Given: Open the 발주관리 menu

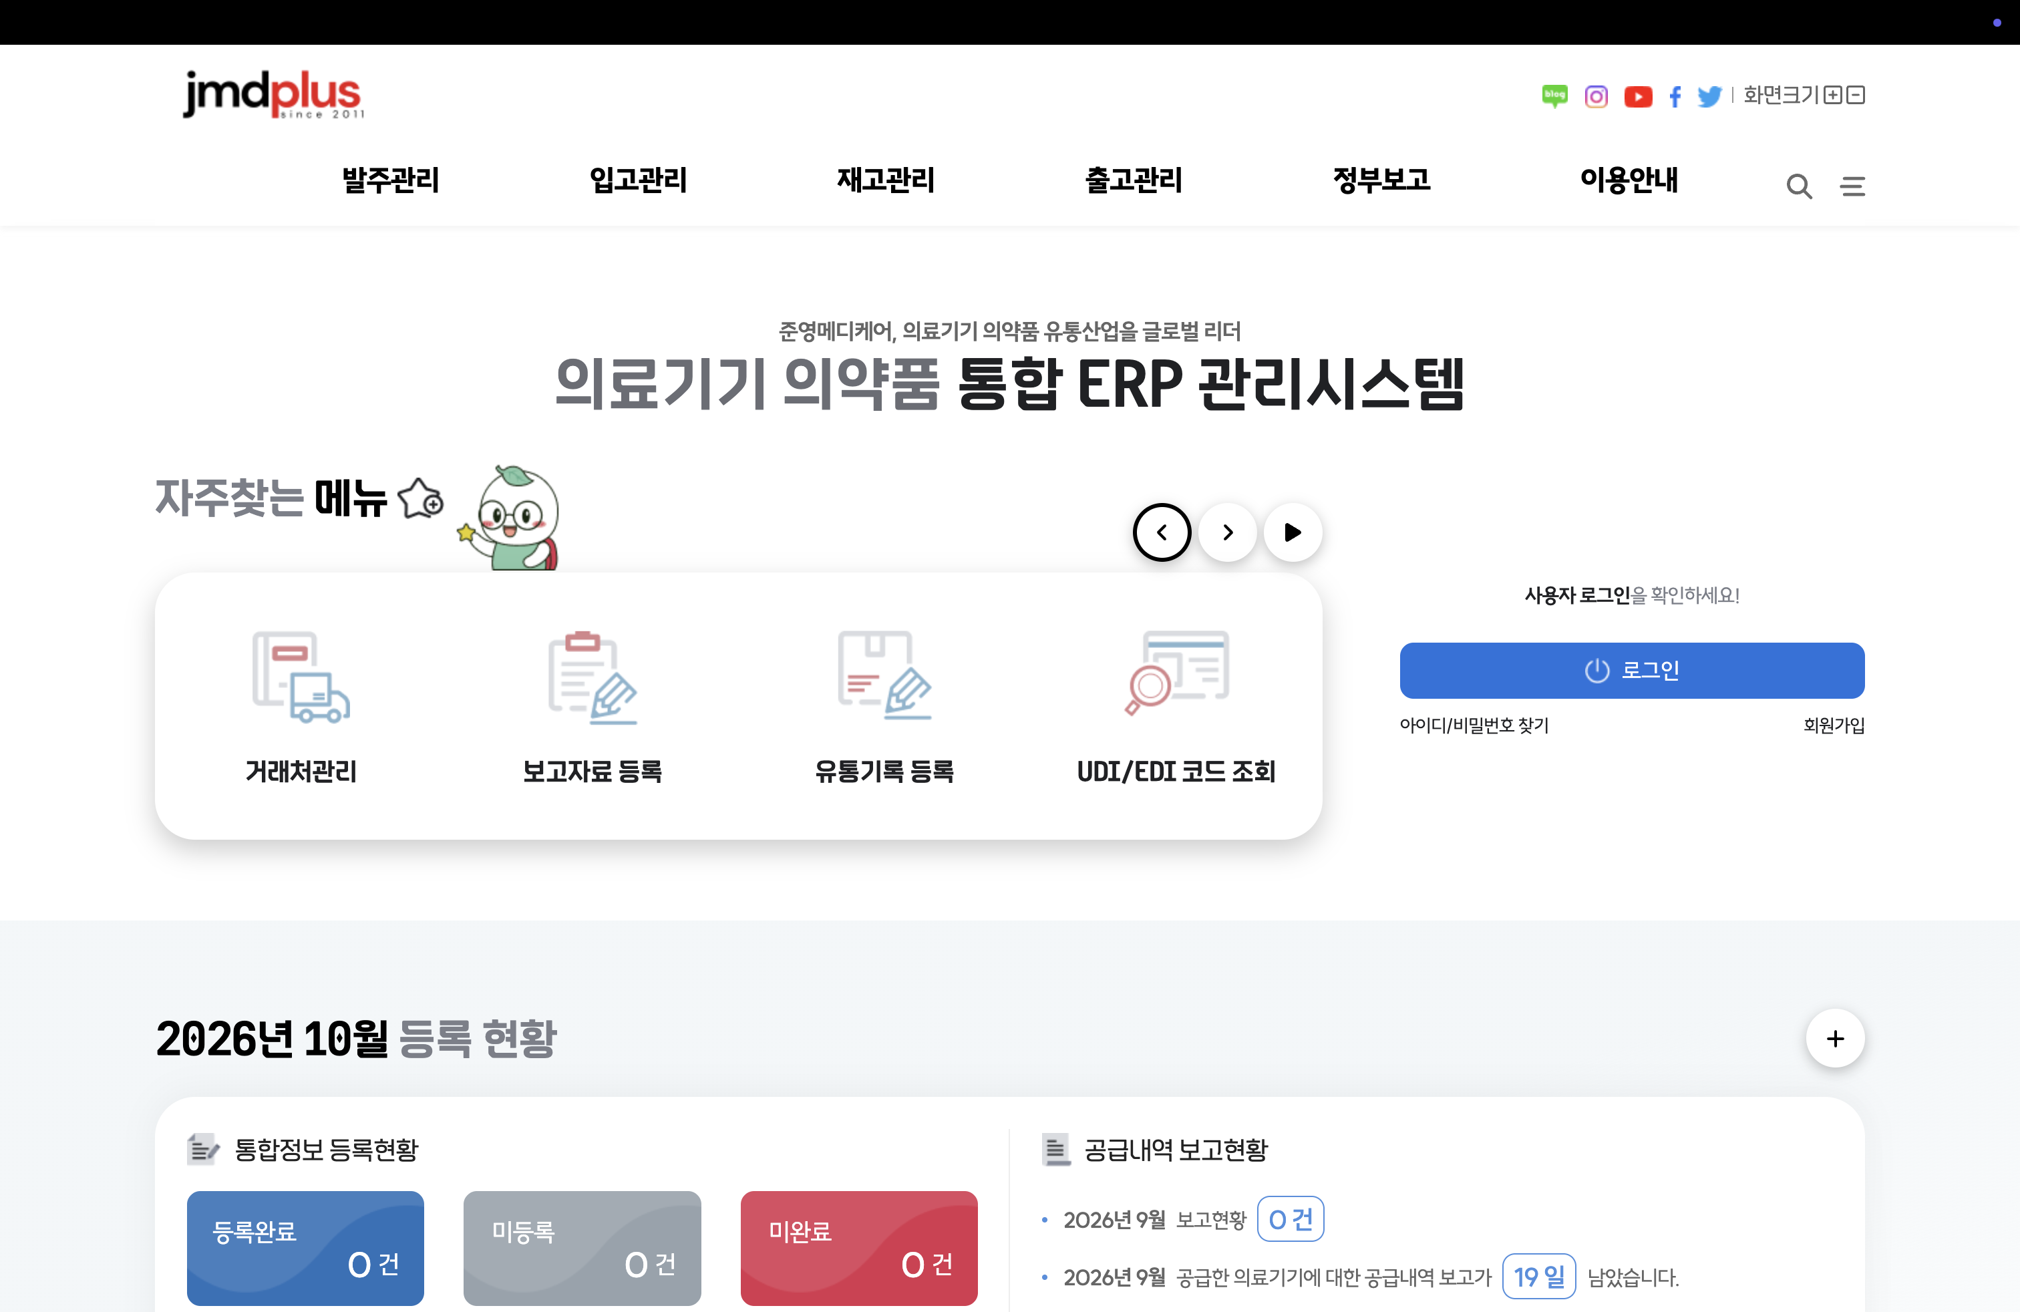Looking at the screenshot, I should (390, 180).
